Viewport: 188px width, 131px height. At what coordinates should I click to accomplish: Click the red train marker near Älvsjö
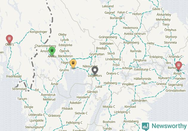[178, 66]
